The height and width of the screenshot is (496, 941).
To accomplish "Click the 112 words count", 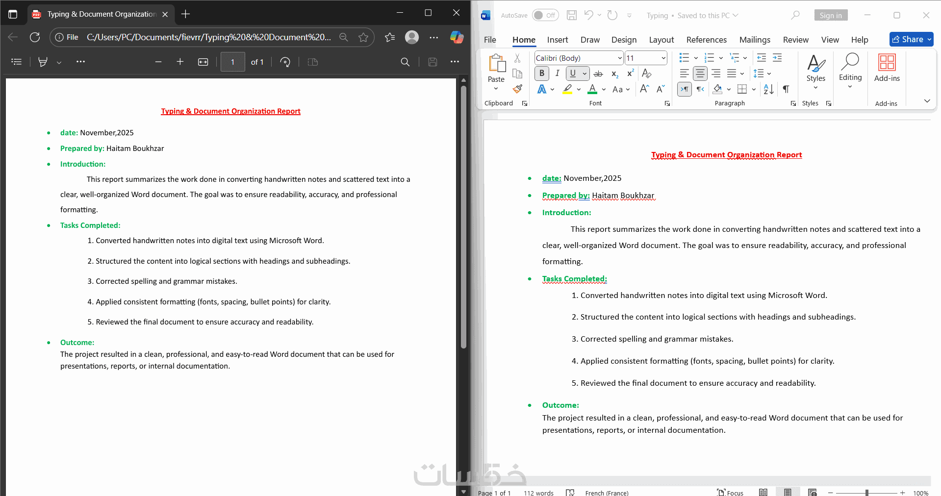I will tap(538, 493).
